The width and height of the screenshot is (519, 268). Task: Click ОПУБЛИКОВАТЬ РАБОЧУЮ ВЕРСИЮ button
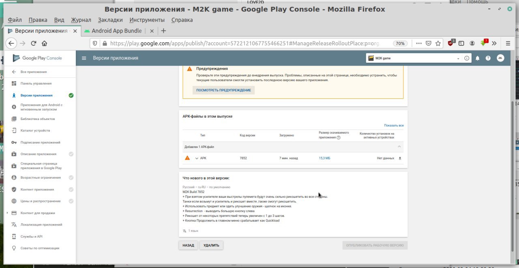pos(375,245)
